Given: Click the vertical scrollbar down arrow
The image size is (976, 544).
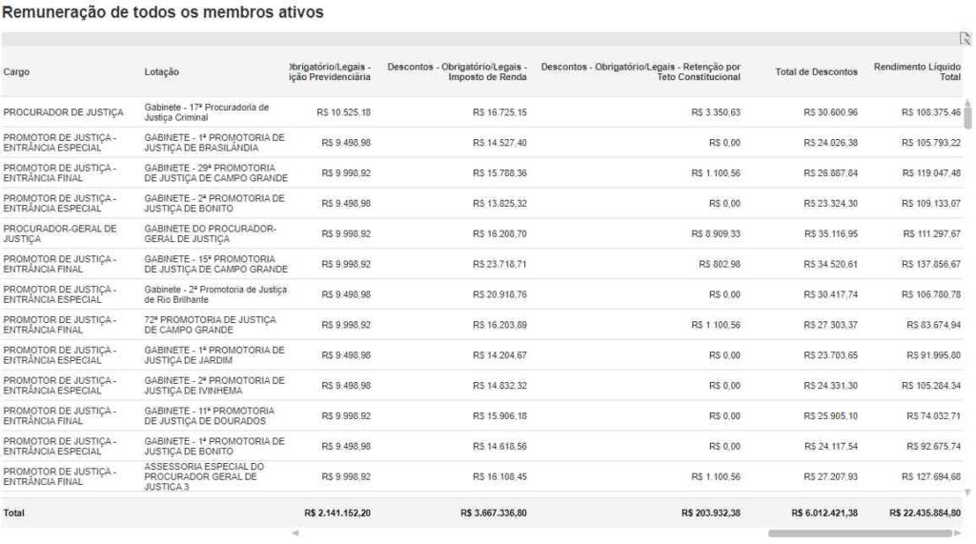Looking at the screenshot, I should coord(968,492).
